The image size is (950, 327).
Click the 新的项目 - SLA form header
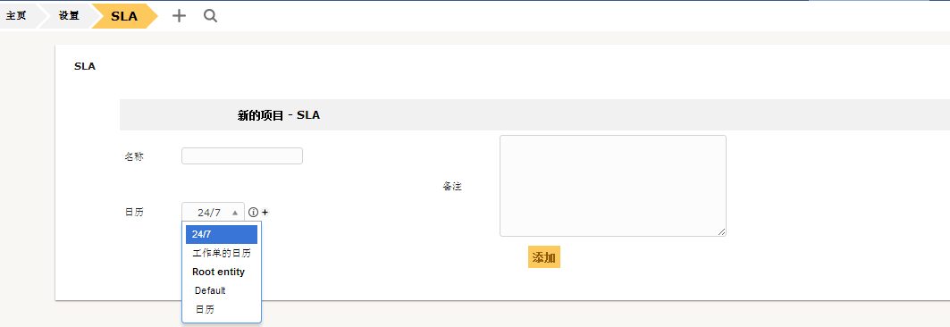[279, 115]
